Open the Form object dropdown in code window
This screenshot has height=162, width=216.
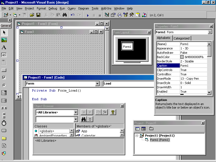pyautogui.click(x=97, y=83)
